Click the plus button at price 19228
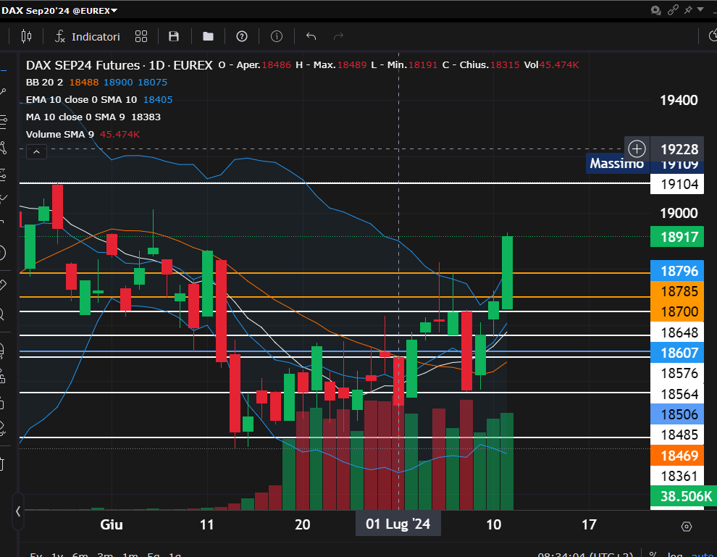The width and height of the screenshot is (717, 557). [637, 149]
